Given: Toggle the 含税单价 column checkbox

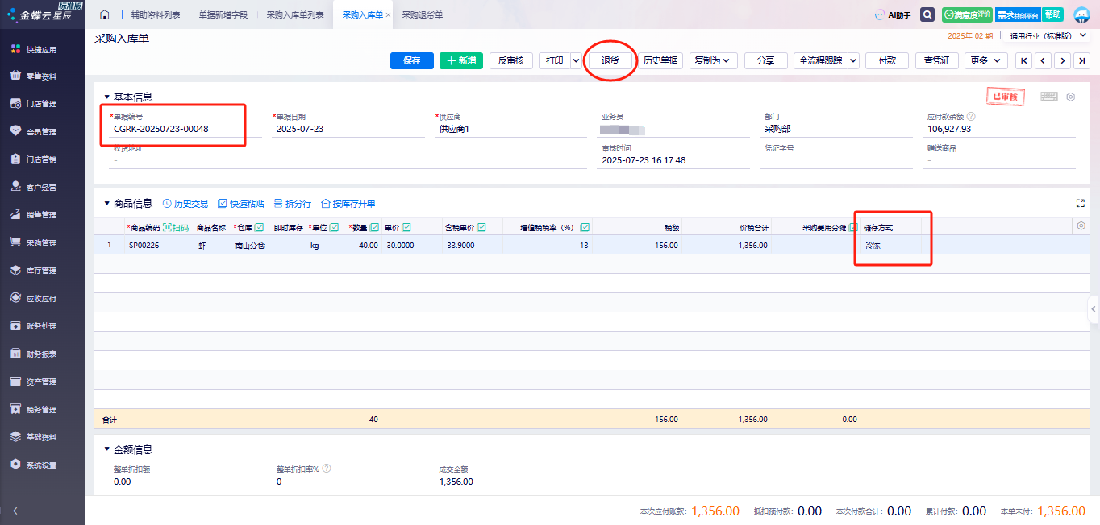Looking at the screenshot, I should [x=481, y=228].
